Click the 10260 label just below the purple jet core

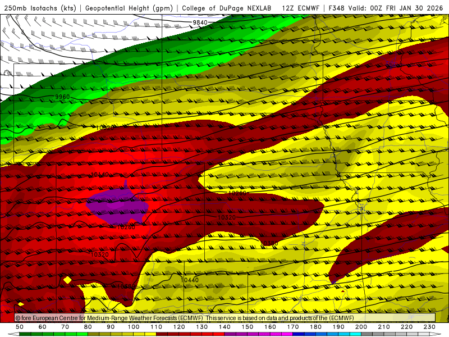click(x=126, y=227)
